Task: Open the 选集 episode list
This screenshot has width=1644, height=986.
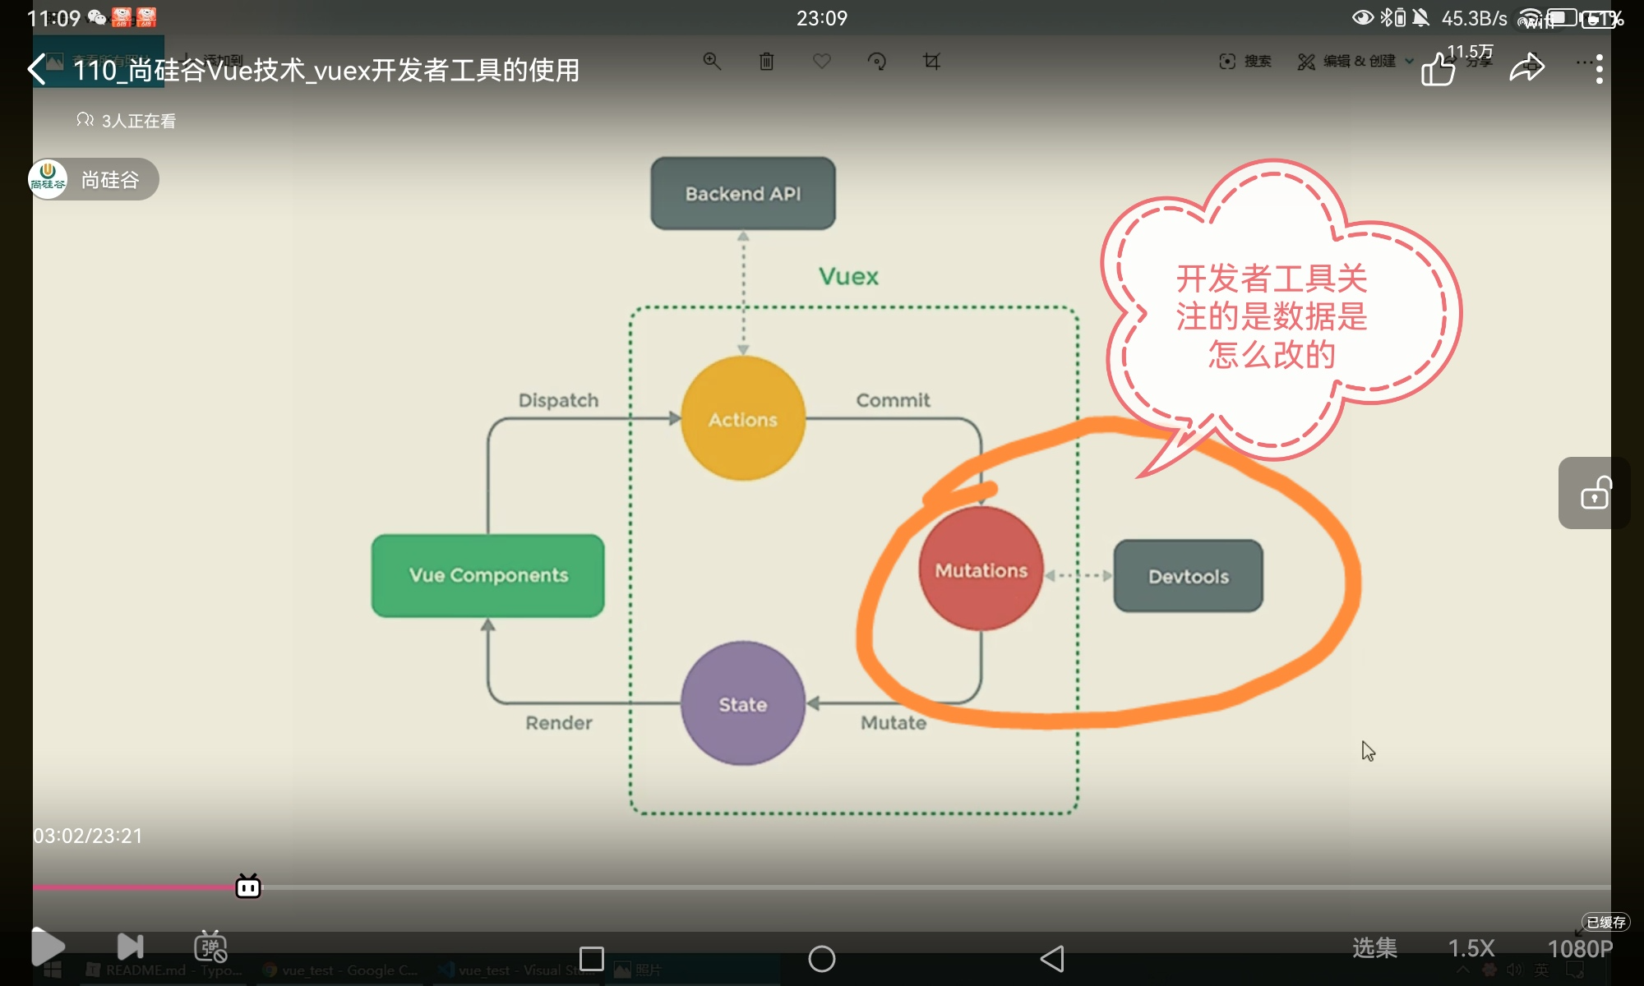Action: point(1374,948)
